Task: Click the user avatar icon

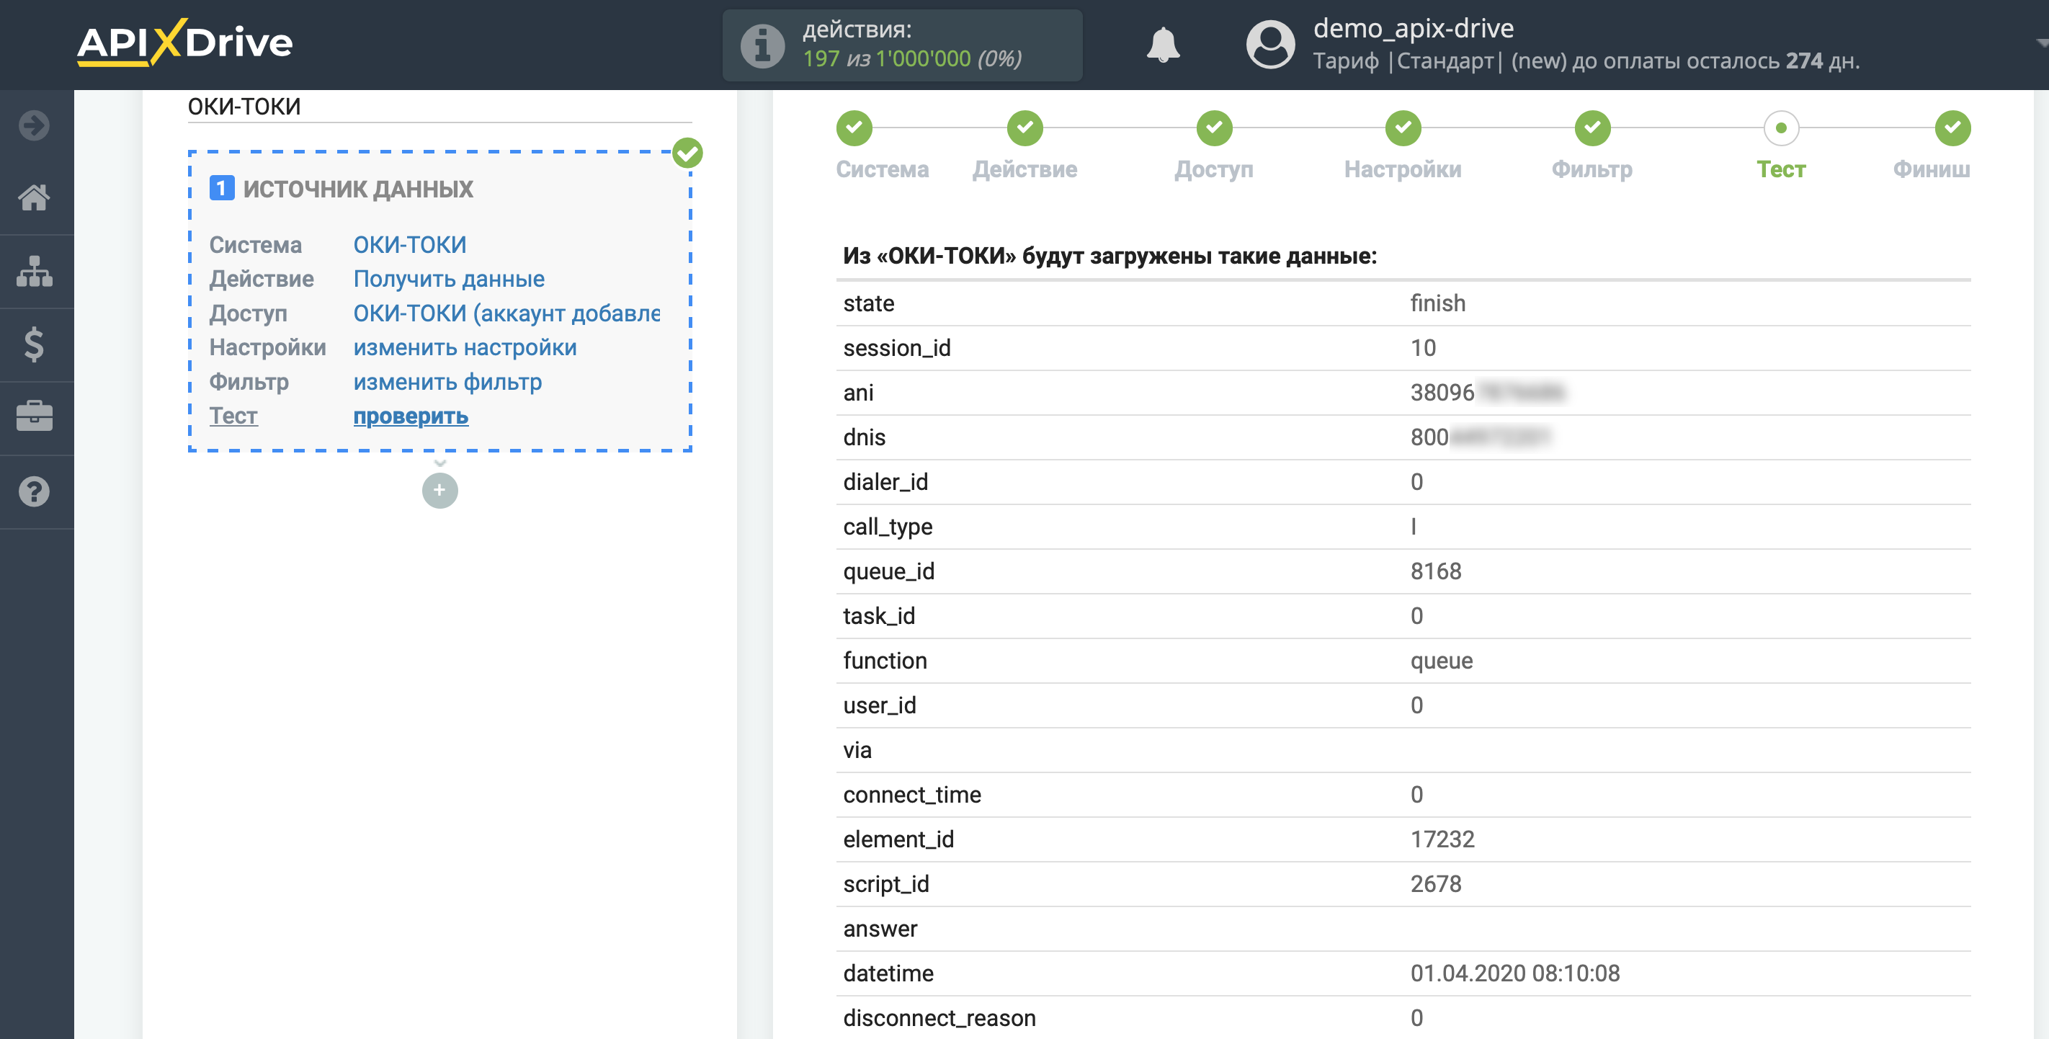Action: point(1269,45)
